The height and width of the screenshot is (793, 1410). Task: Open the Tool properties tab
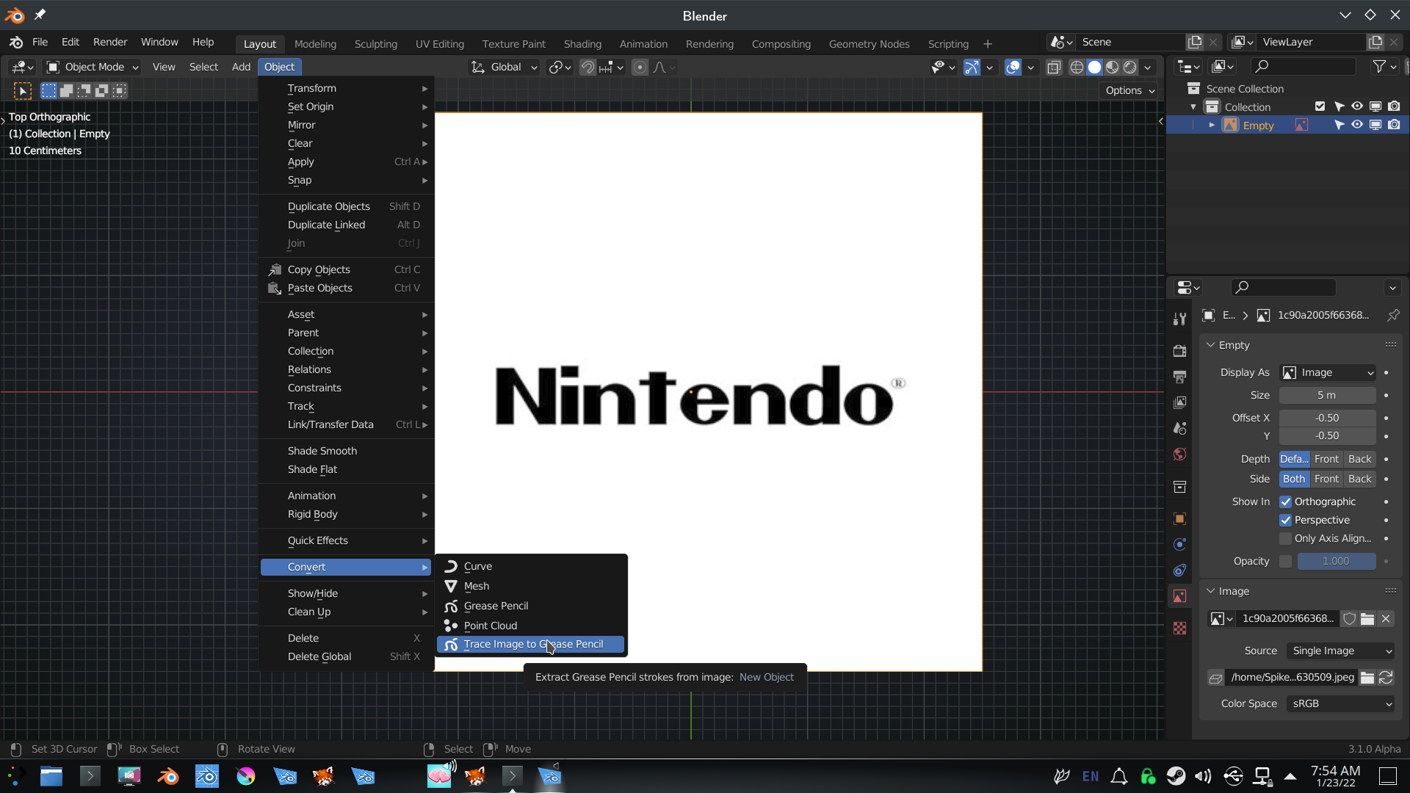(x=1179, y=319)
